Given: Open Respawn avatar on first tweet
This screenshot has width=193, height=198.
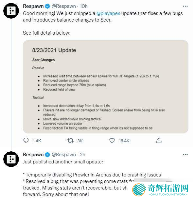Looking at the screenshot, I should click(11, 11).
